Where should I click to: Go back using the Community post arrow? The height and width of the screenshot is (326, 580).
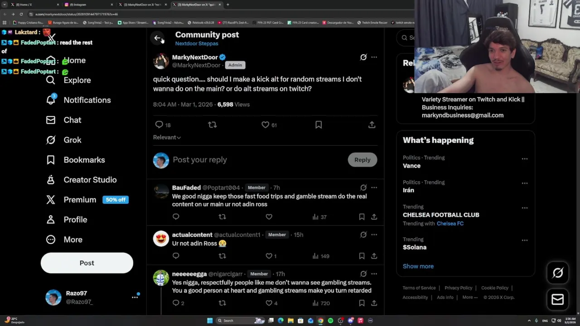(157, 38)
